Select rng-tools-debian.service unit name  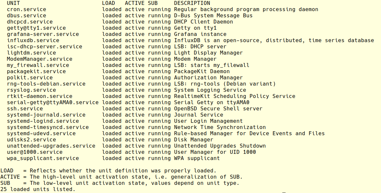(x=46, y=84)
